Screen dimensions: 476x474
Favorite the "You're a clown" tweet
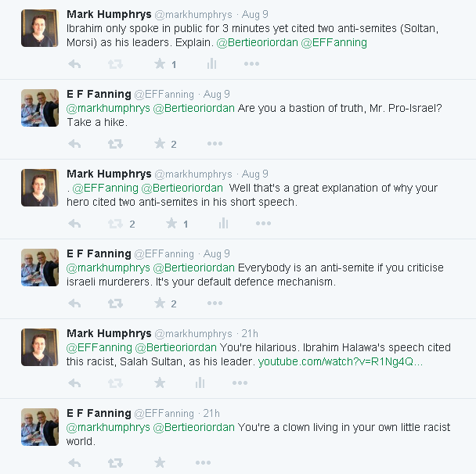(160, 463)
